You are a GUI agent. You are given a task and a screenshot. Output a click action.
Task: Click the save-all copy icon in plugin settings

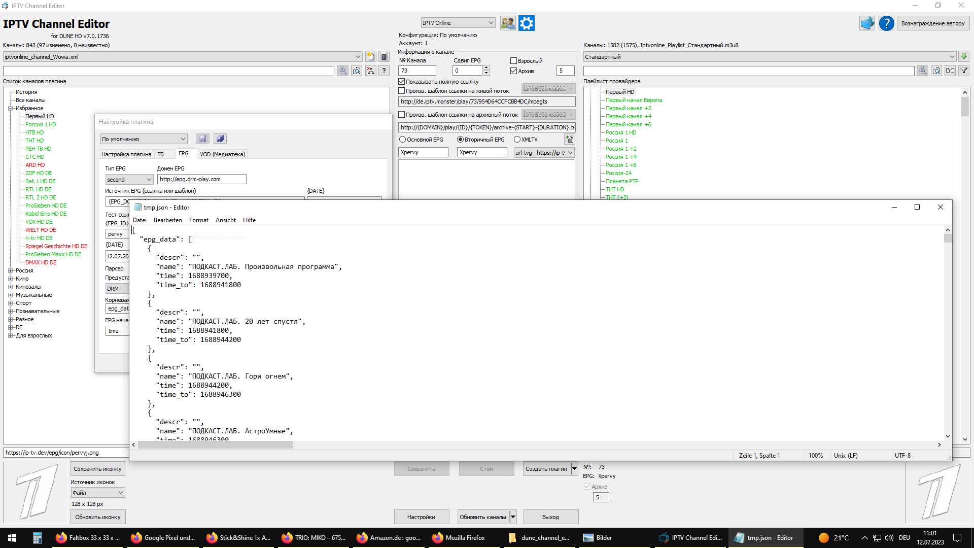point(220,139)
